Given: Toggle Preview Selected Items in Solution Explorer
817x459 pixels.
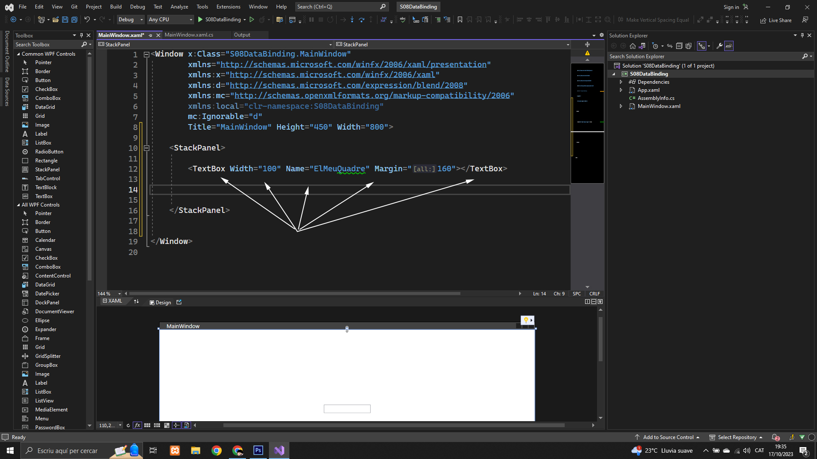Looking at the screenshot, I should tap(729, 46).
